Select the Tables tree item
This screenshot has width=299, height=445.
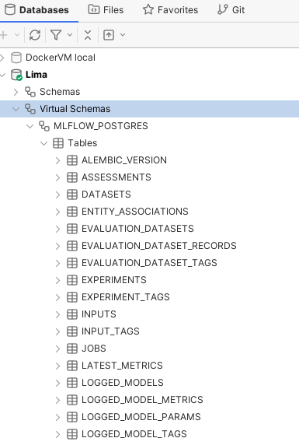pyautogui.click(x=82, y=143)
